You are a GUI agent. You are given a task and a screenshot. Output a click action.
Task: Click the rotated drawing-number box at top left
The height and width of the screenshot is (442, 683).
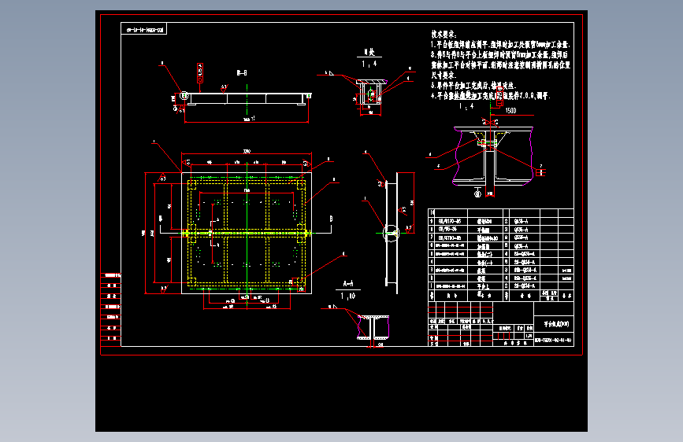pos(143,30)
